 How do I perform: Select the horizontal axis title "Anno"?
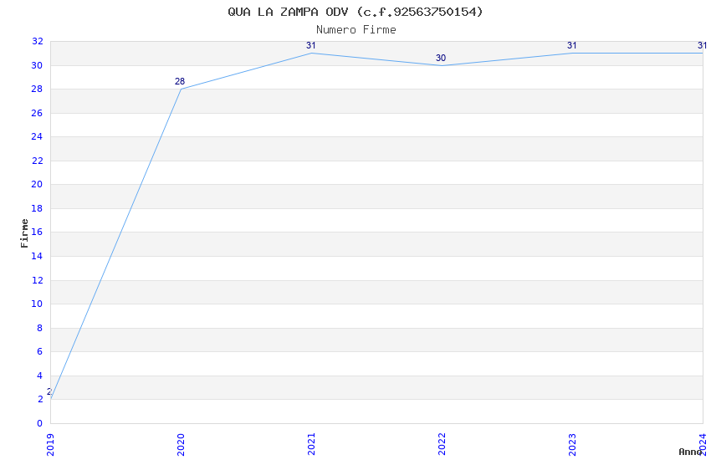click(x=690, y=452)
